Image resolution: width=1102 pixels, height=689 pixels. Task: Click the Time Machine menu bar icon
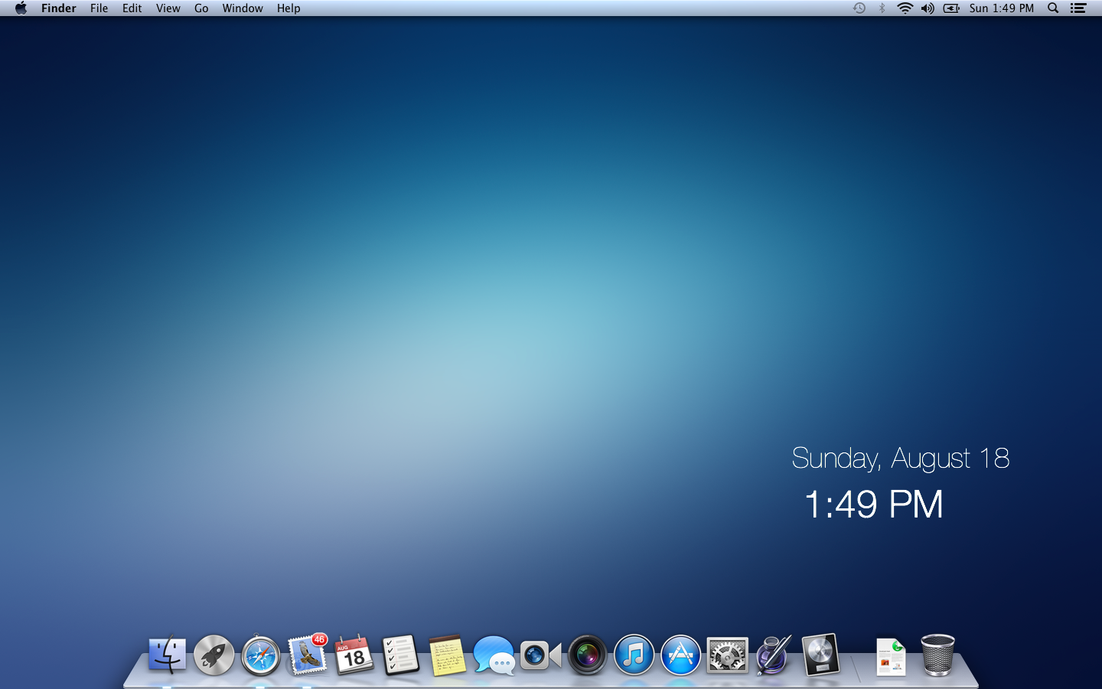(859, 8)
